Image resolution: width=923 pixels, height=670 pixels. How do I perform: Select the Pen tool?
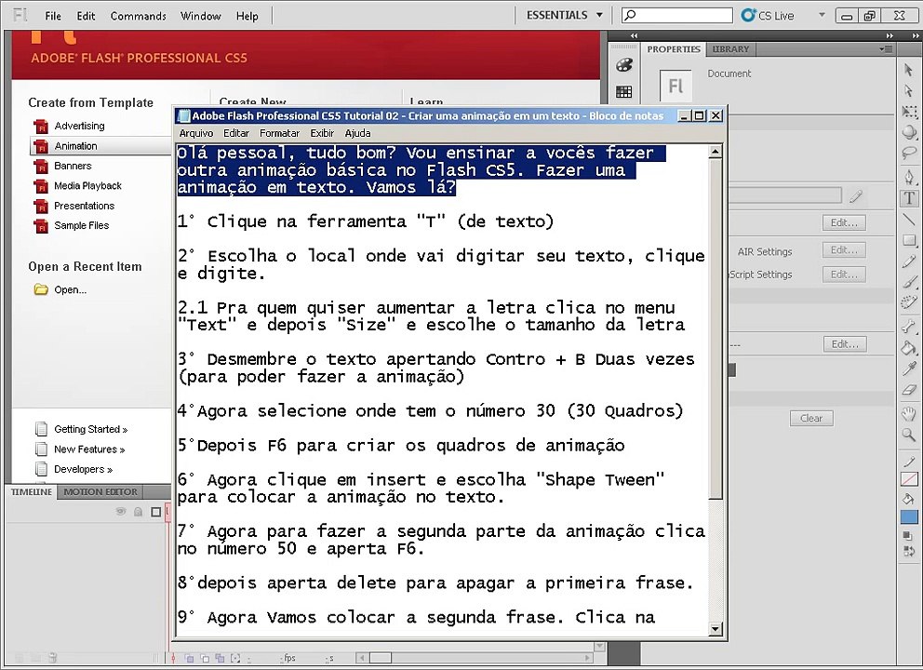coord(909,177)
